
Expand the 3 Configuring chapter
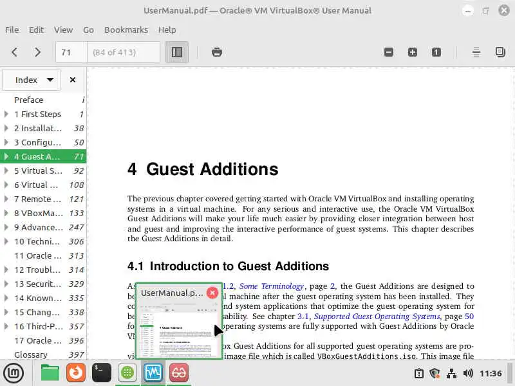[x=6, y=142]
